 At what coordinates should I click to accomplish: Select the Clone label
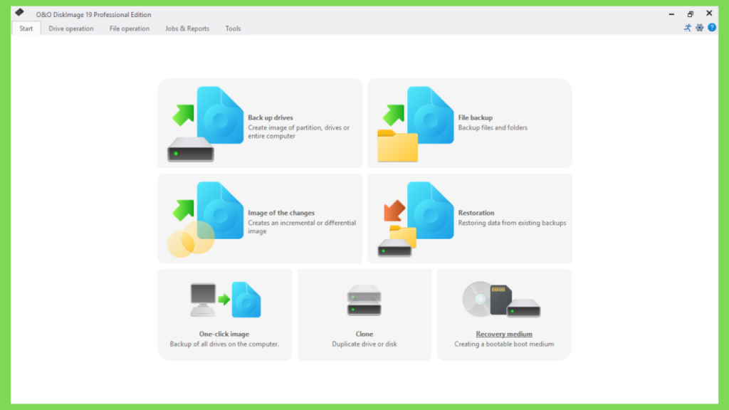[364, 334]
